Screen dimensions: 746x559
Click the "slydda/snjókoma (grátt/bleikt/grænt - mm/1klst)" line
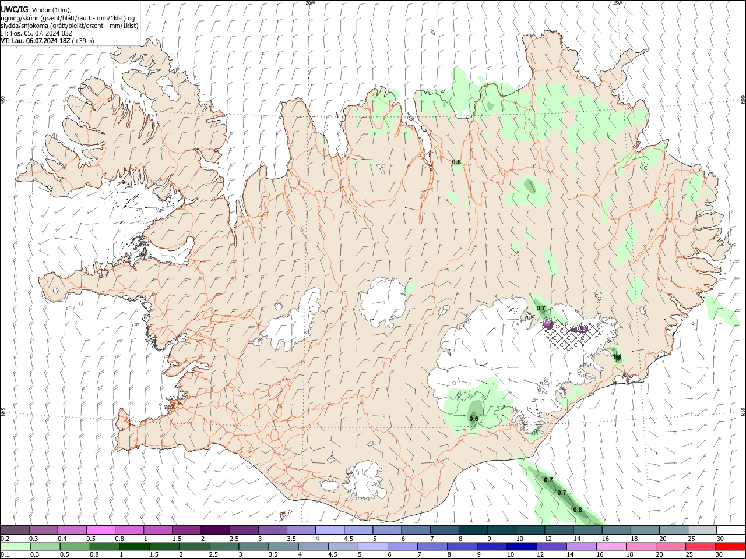coord(69,26)
